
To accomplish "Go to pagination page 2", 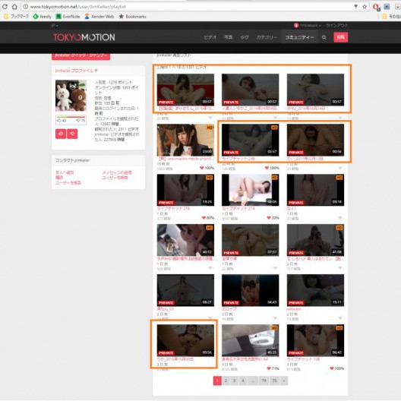I will point(226,380).
